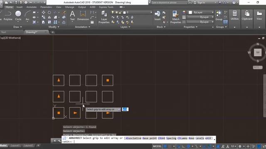
Task: Open the Dimension annotation tool
Action: 83,16
